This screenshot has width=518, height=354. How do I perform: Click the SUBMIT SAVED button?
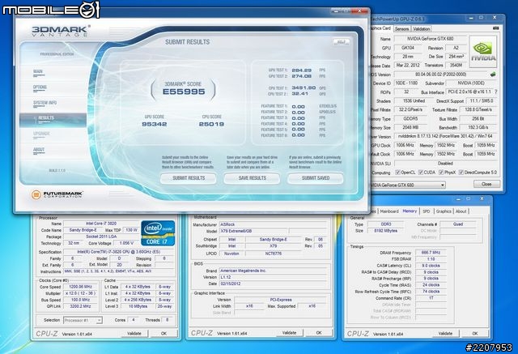click(x=316, y=178)
